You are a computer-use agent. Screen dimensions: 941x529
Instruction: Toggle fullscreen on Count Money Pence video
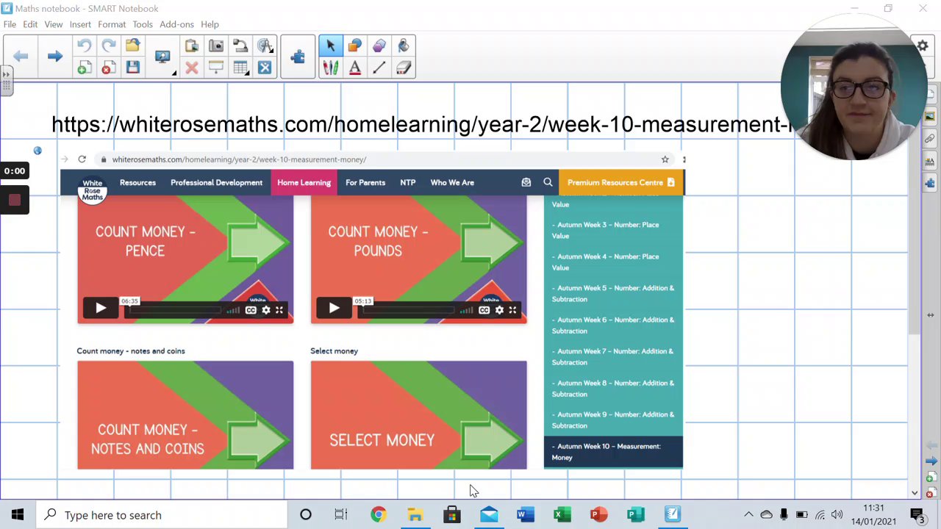279,310
